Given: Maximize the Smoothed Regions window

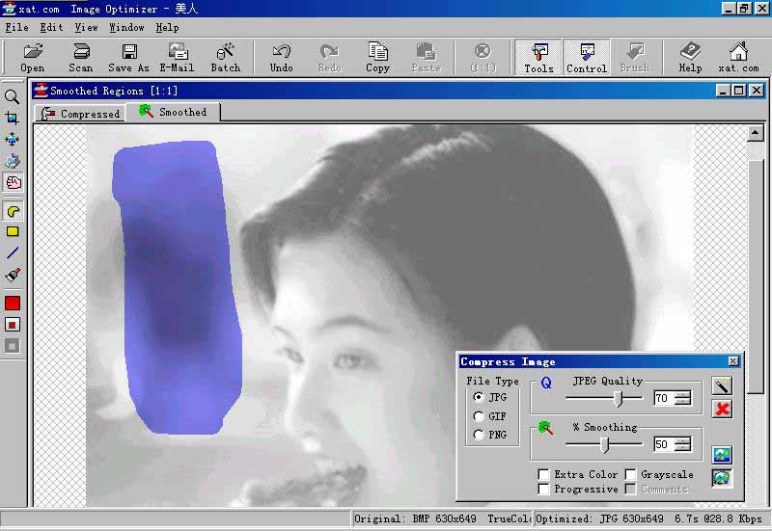Looking at the screenshot, I should [x=739, y=91].
